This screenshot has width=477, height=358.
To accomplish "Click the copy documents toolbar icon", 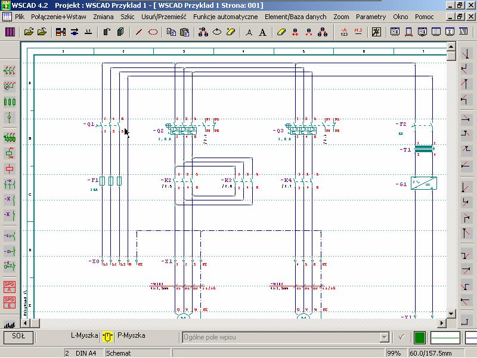I will pyautogui.click(x=171, y=32).
